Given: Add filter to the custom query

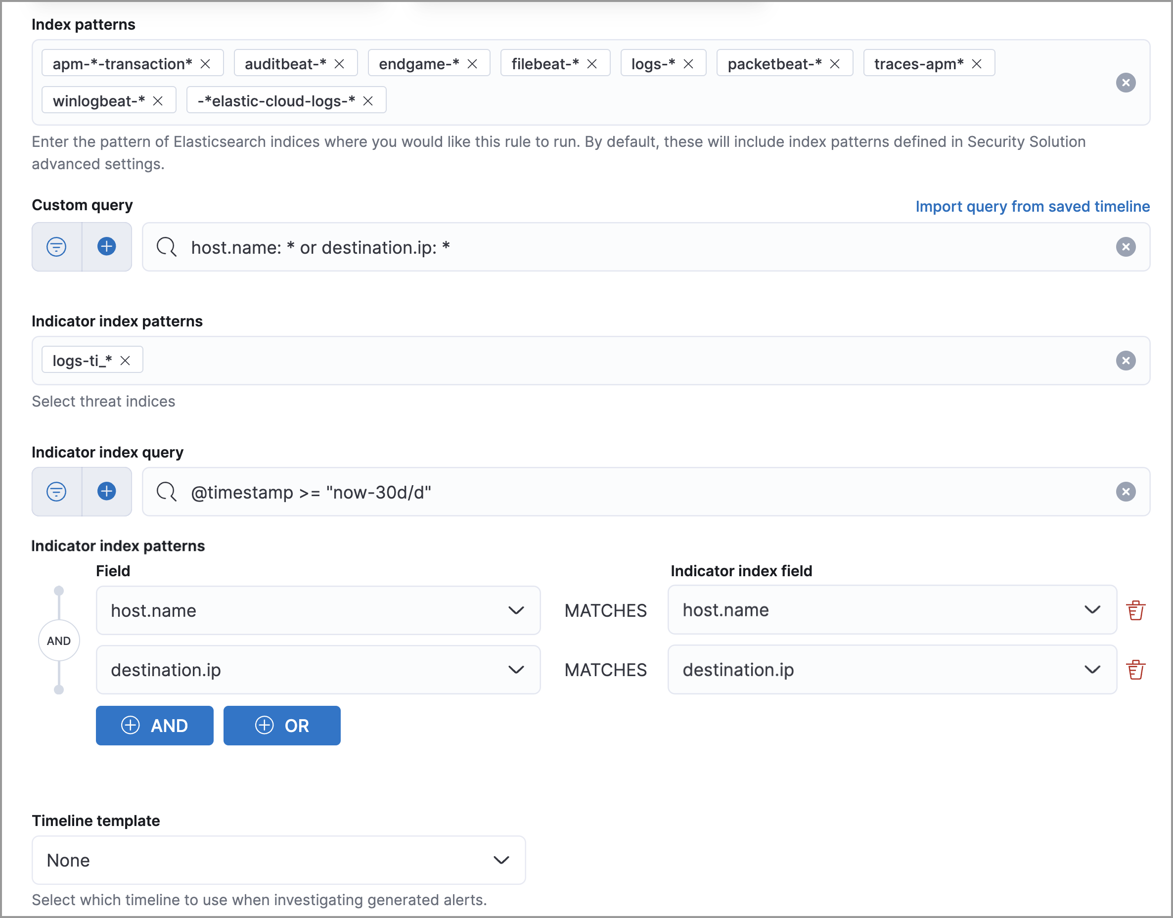Looking at the screenshot, I should tap(106, 247).
